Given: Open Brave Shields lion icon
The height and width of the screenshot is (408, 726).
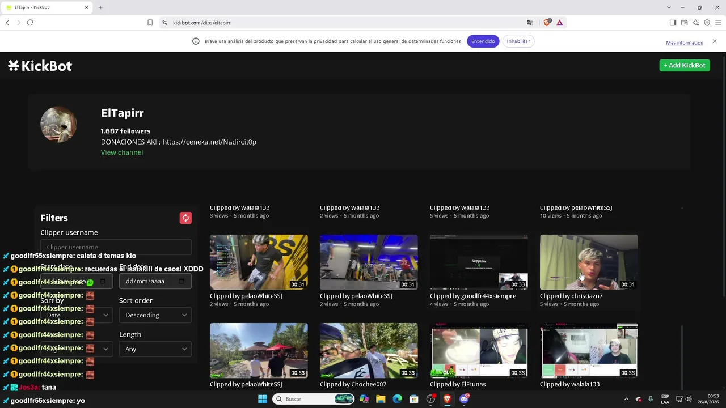Looking at the screenshot, I should click(x=547, y=23).
